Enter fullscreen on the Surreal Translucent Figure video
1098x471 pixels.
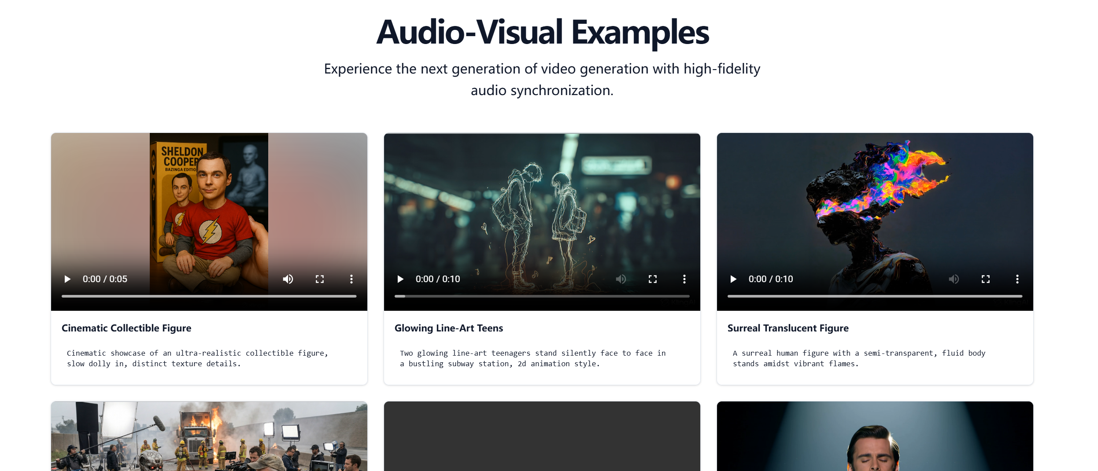[x=985, y=279]
